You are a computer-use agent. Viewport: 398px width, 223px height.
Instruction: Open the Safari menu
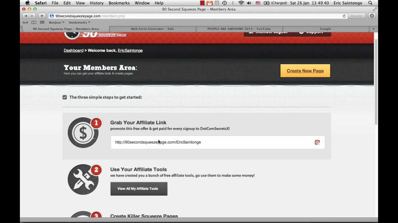click(x=41, y=3)
